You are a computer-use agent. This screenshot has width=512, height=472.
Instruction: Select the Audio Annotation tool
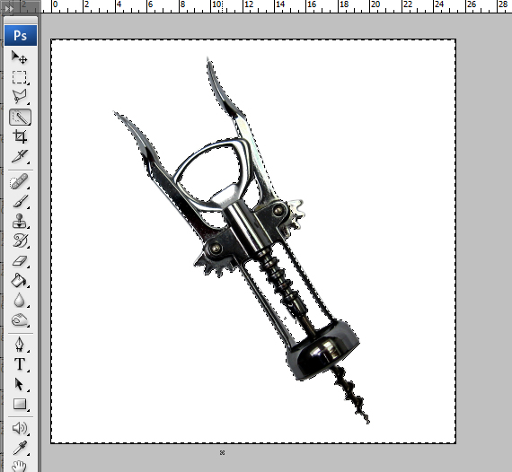tap(20, 428)
